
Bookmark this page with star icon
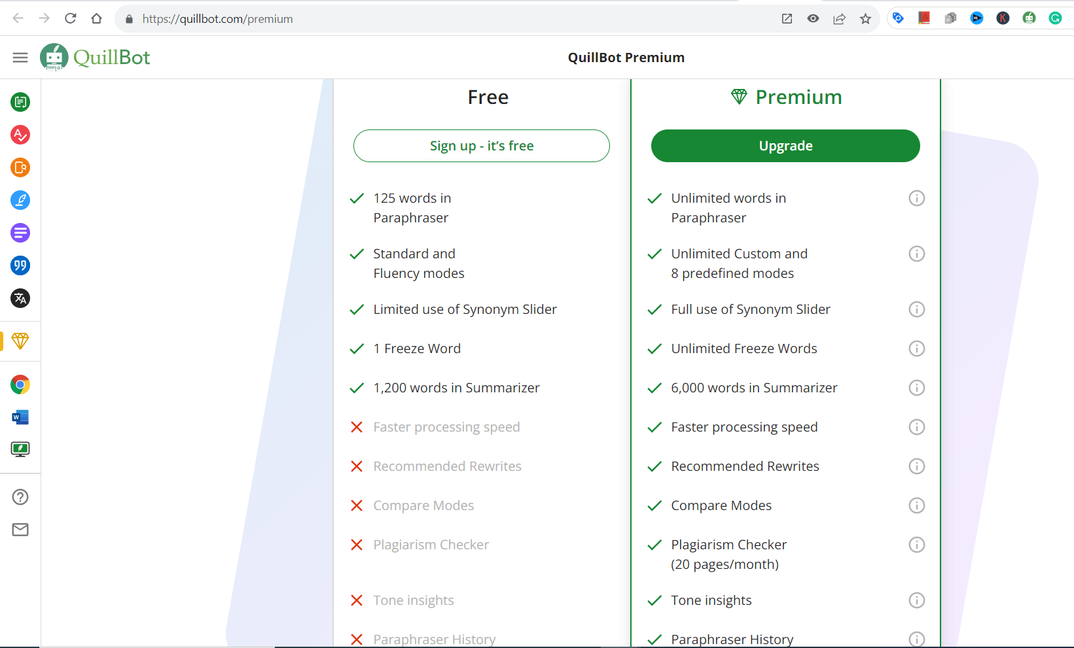click(x=865, y=19)
